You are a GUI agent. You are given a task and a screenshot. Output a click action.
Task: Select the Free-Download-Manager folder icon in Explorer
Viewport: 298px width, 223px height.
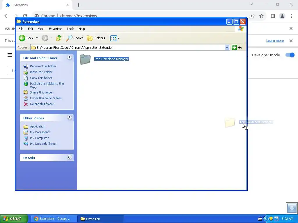click(x=85, y=59)
